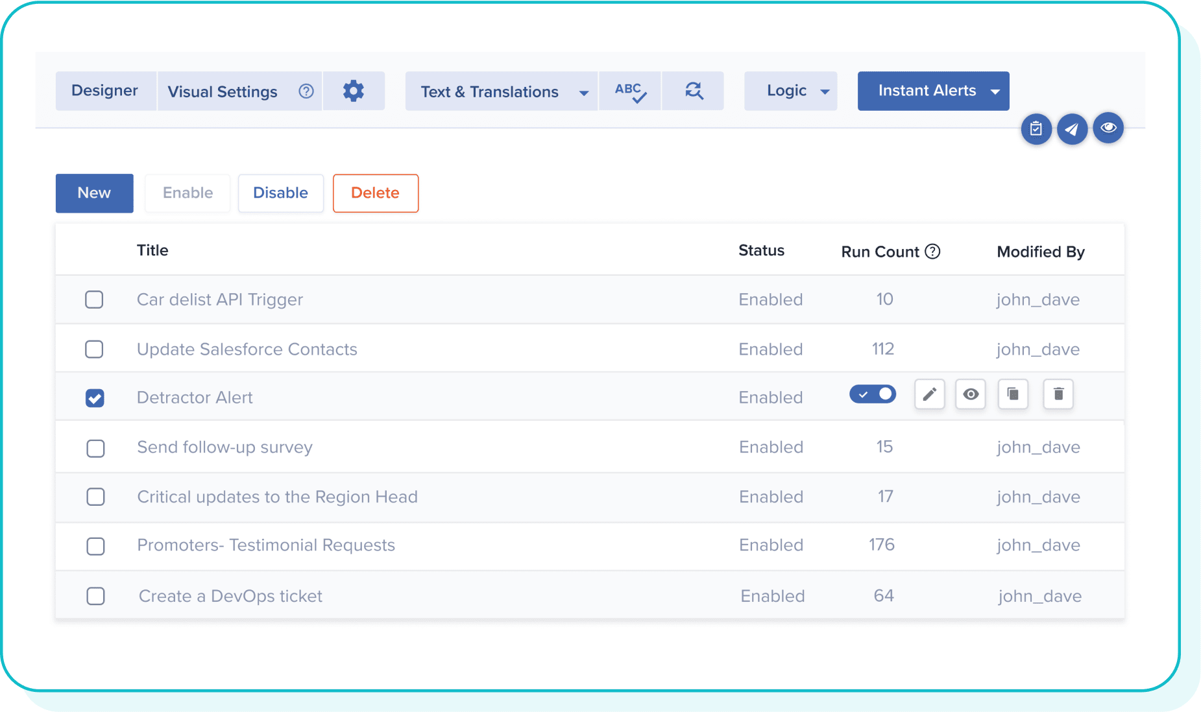View Detractor Alert with eye icon
1201x712 pixels.
[971, 394]
